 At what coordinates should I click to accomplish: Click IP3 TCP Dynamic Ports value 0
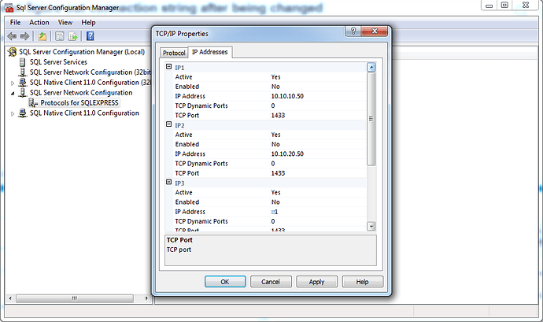(273, 221)
